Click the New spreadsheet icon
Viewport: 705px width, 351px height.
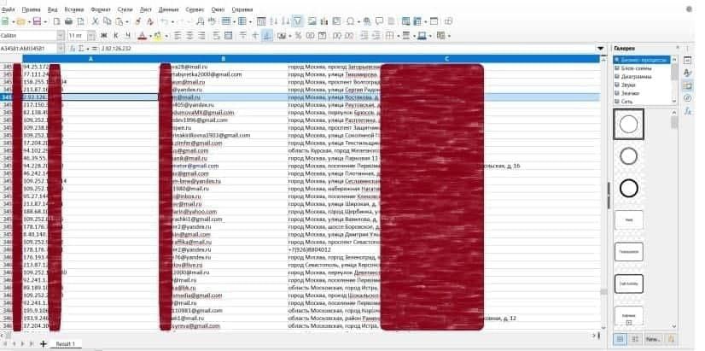pyautogui.click(x=5, y=21)
